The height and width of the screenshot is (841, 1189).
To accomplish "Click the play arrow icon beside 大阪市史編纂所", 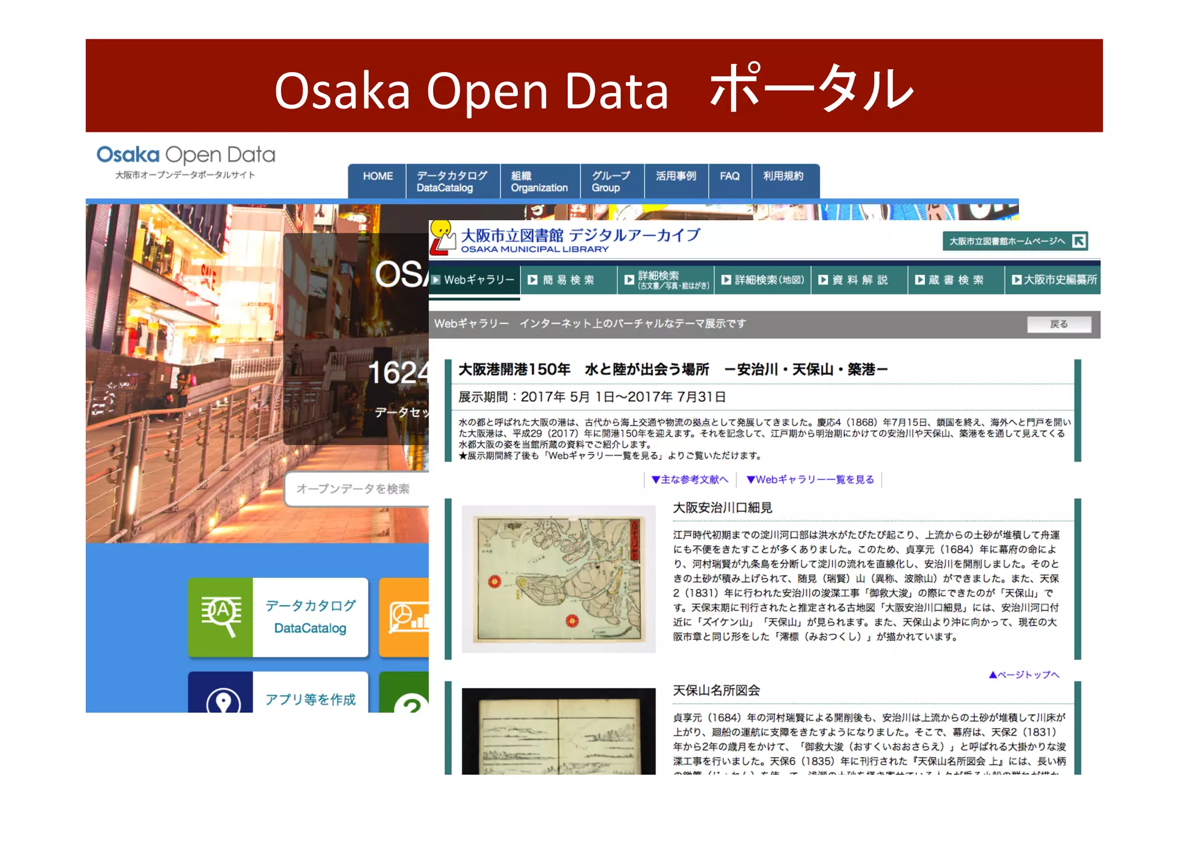I will coord(1017,280).
